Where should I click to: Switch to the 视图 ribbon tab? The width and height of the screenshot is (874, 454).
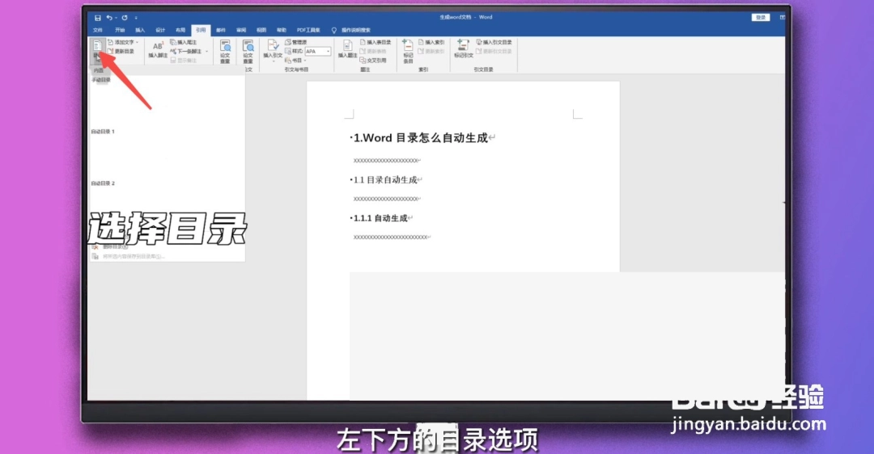click(x=261, y=30)
